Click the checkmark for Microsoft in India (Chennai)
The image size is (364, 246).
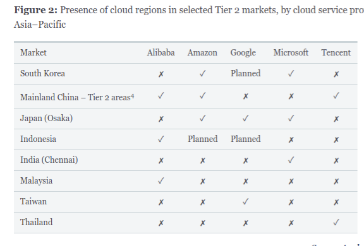pos(291,160)
